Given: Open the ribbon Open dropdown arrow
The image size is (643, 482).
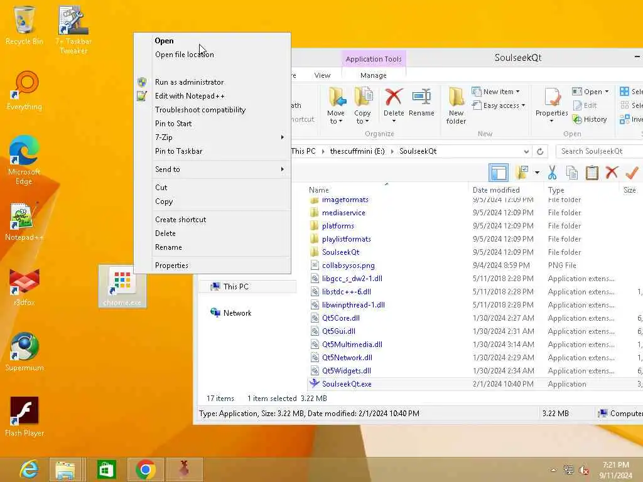Looking at the screenshot, I should point(607,92).
